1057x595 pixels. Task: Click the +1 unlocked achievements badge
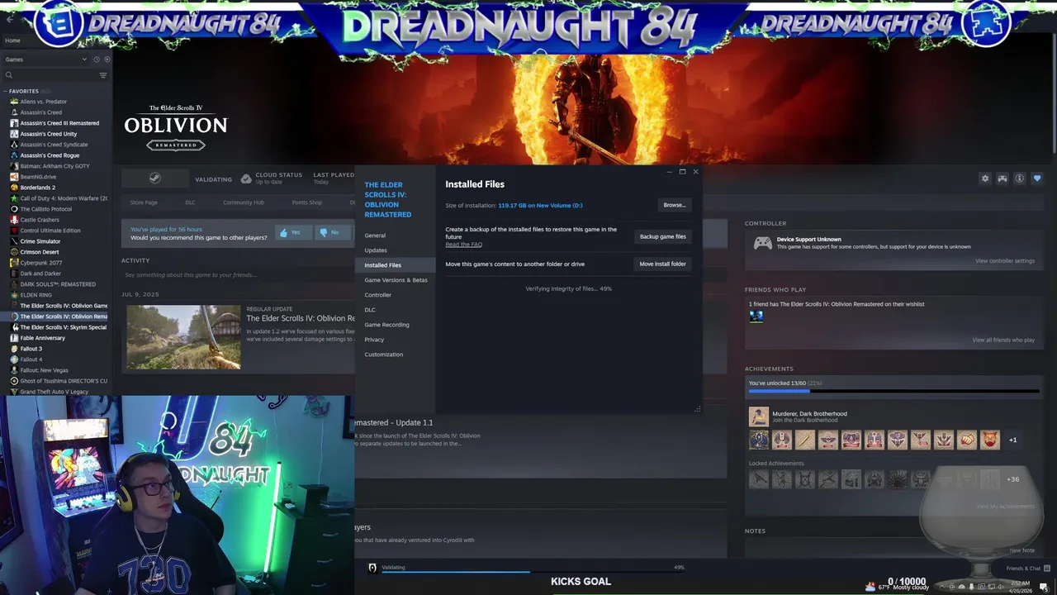[x=1013, y=440]
